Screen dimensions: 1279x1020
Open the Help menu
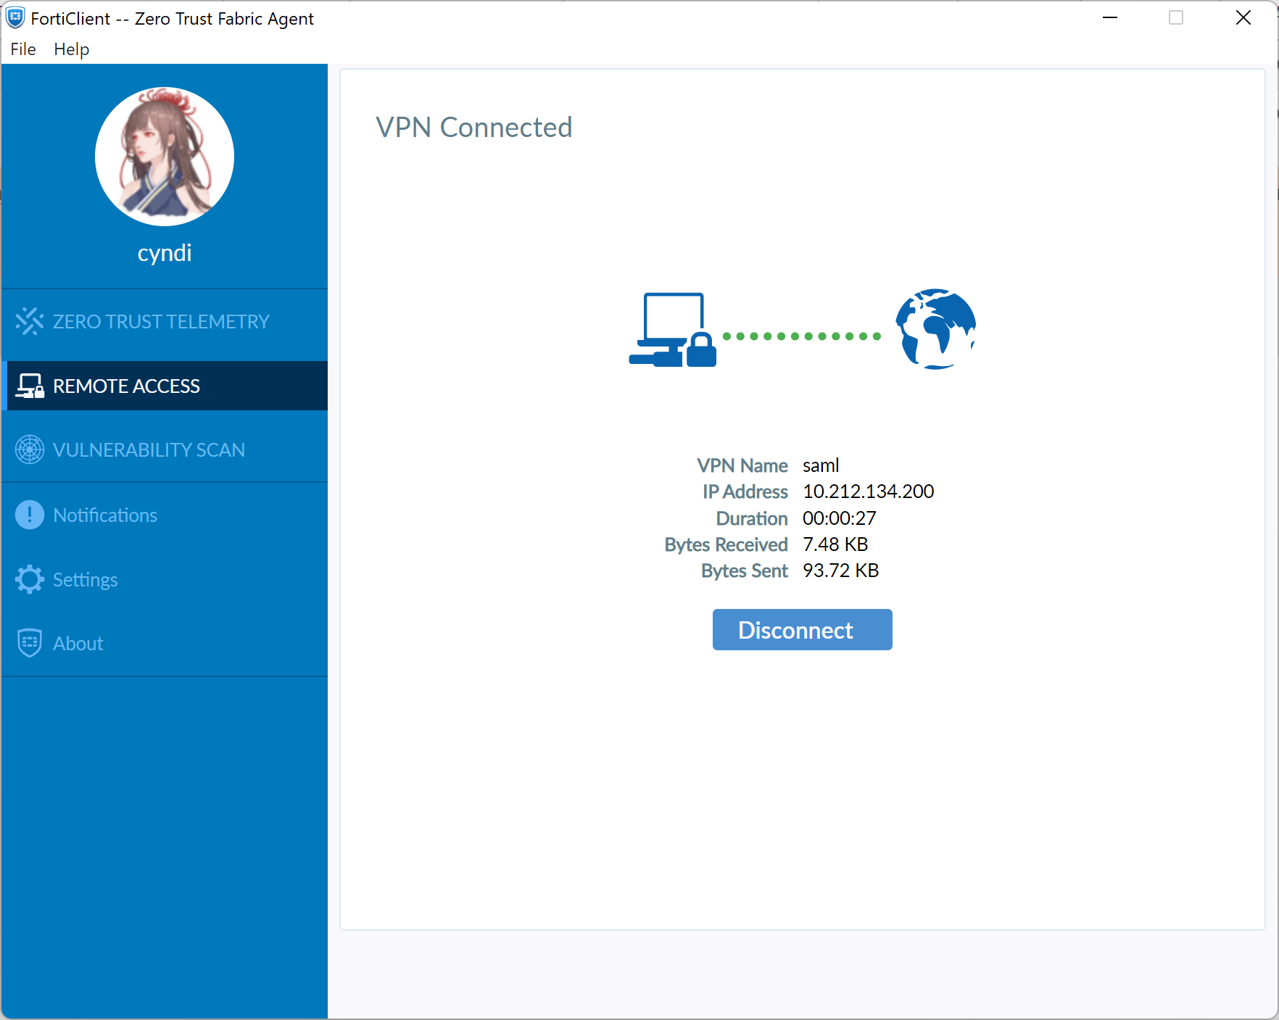tap(71, 49)
